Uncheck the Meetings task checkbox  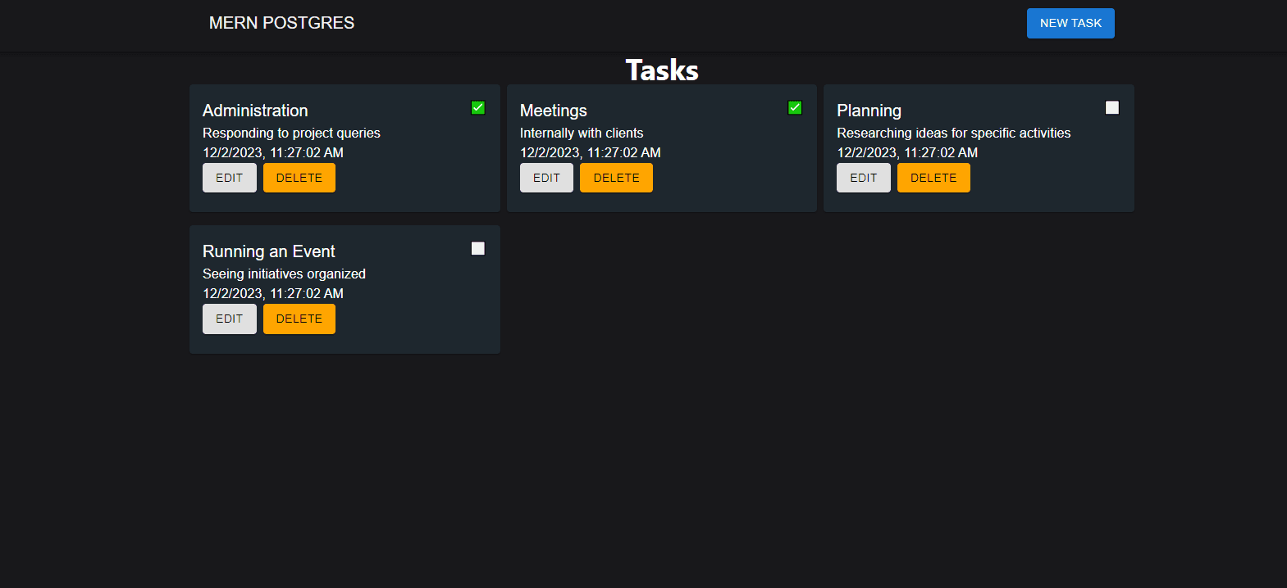point(795,108)
